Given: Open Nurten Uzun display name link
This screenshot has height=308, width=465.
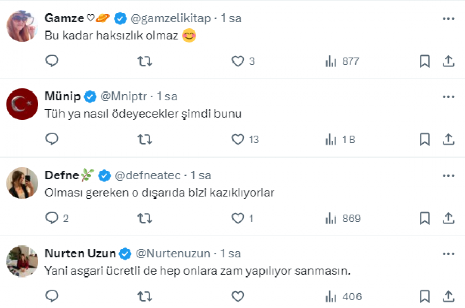Looking at the screenshot, I should (x=80, y=253).
